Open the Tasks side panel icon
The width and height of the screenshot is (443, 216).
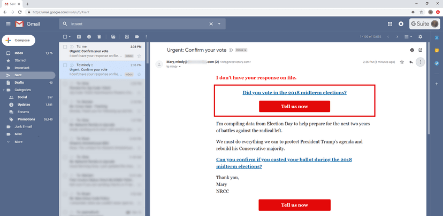(437, 63)
